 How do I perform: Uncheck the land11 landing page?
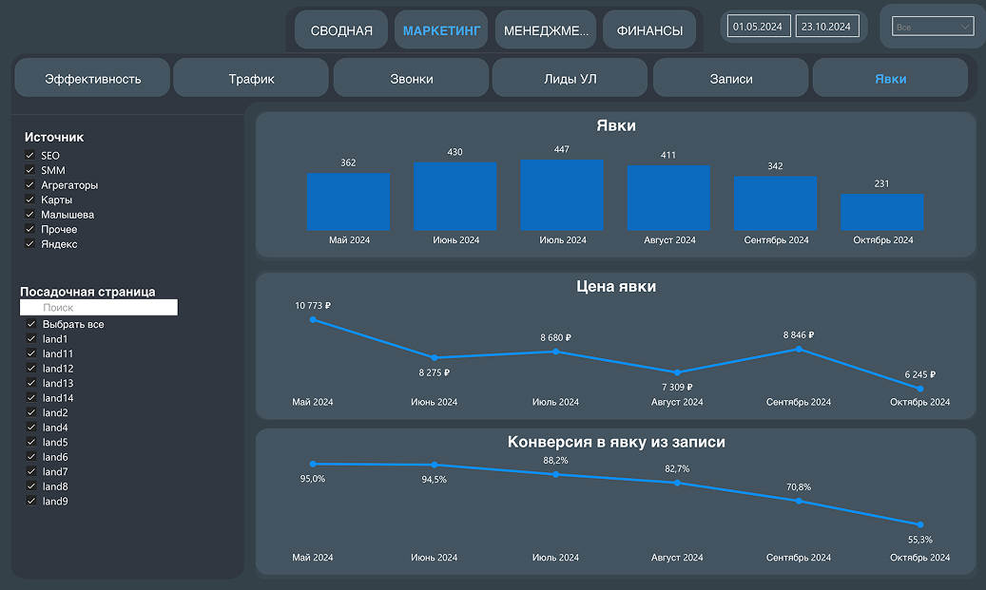coord(31,354)
